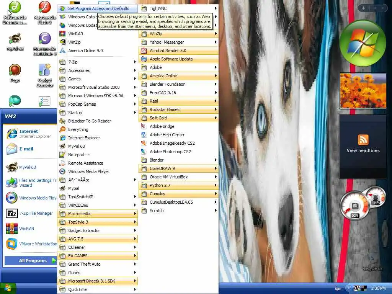Open Adobe Help Center
392x294 pixels.
(178, 135)
